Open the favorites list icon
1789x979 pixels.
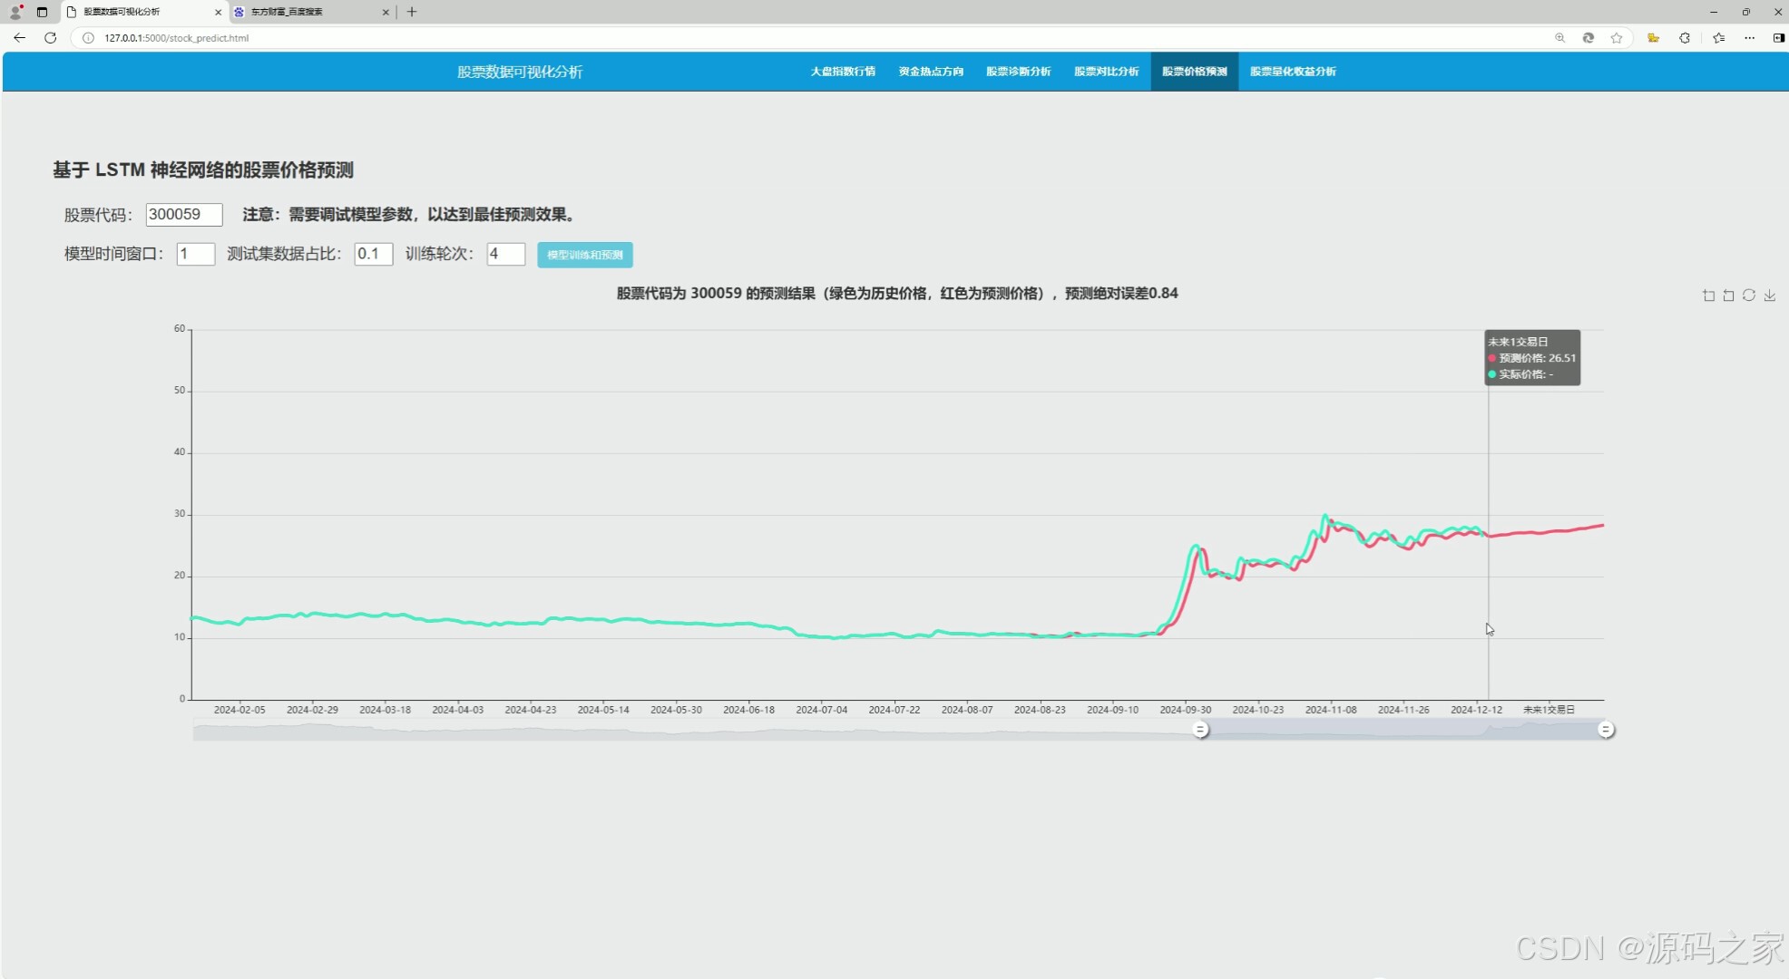click(1719, 38)
